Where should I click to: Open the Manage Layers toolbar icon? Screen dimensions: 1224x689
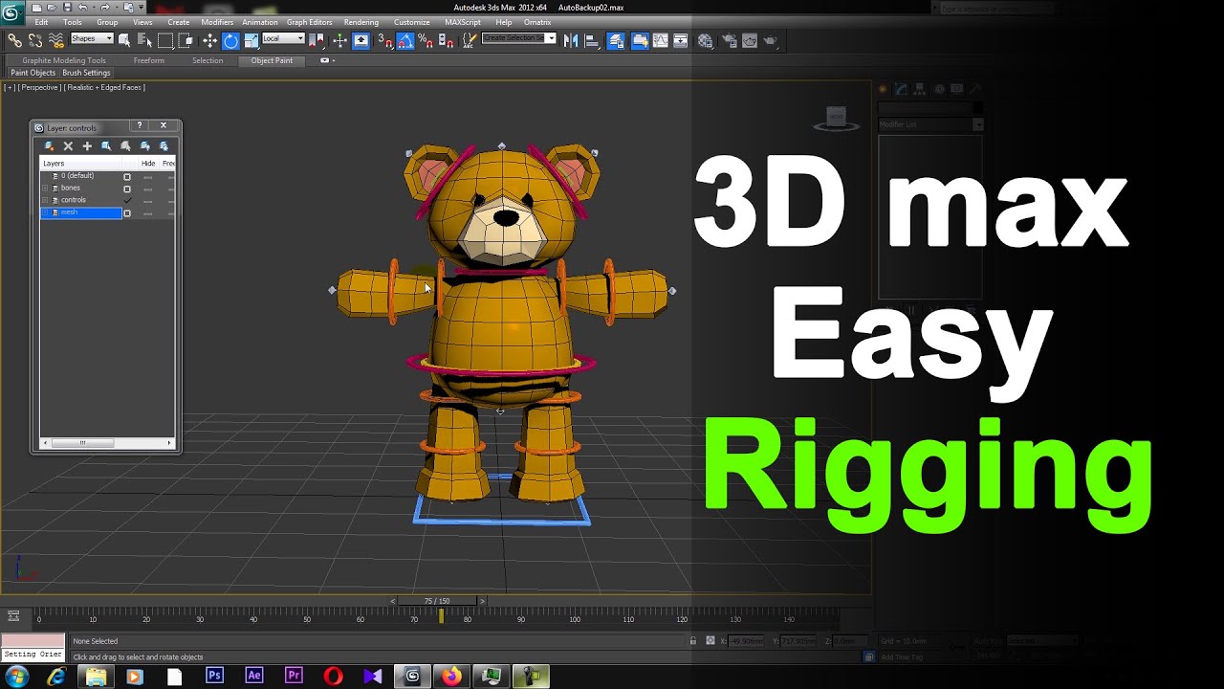[615, 40]
